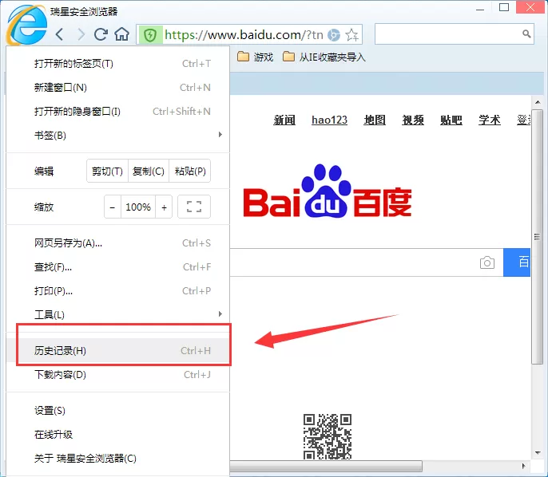The width and height of the screenshot is (548, 477).
Task: Toggle fullscreen mode button in menu
Action: (194, 207)
